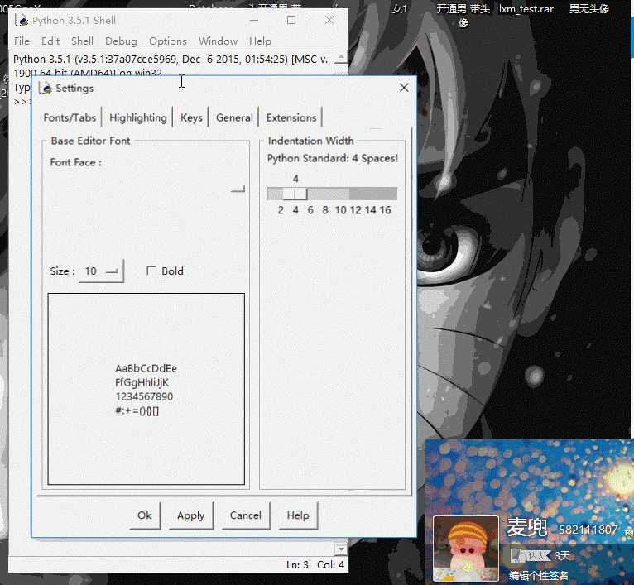Click the QQ nickname 麦兜
634x585 pixels.
(526, 527)
